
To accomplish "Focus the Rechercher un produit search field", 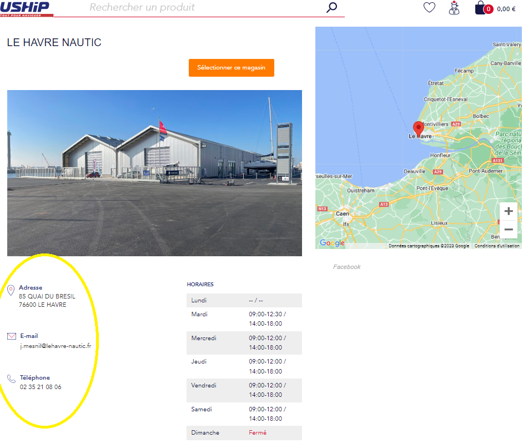I will click(x=205, y=8).
